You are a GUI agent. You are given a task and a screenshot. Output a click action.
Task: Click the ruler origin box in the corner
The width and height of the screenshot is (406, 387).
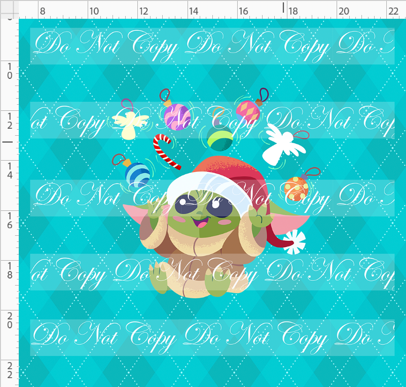(x=9, y=9)
